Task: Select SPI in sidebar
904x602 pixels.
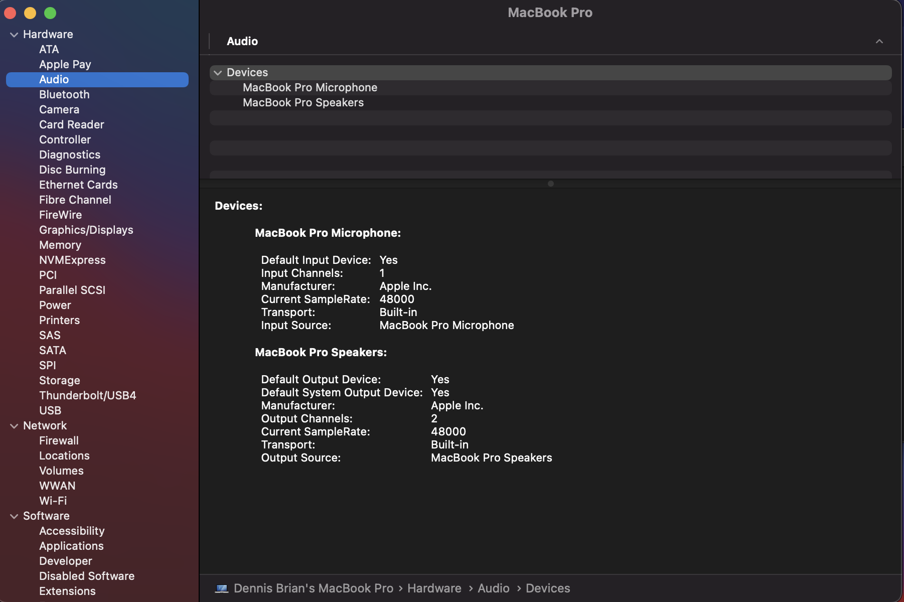Action: (48, 365)
